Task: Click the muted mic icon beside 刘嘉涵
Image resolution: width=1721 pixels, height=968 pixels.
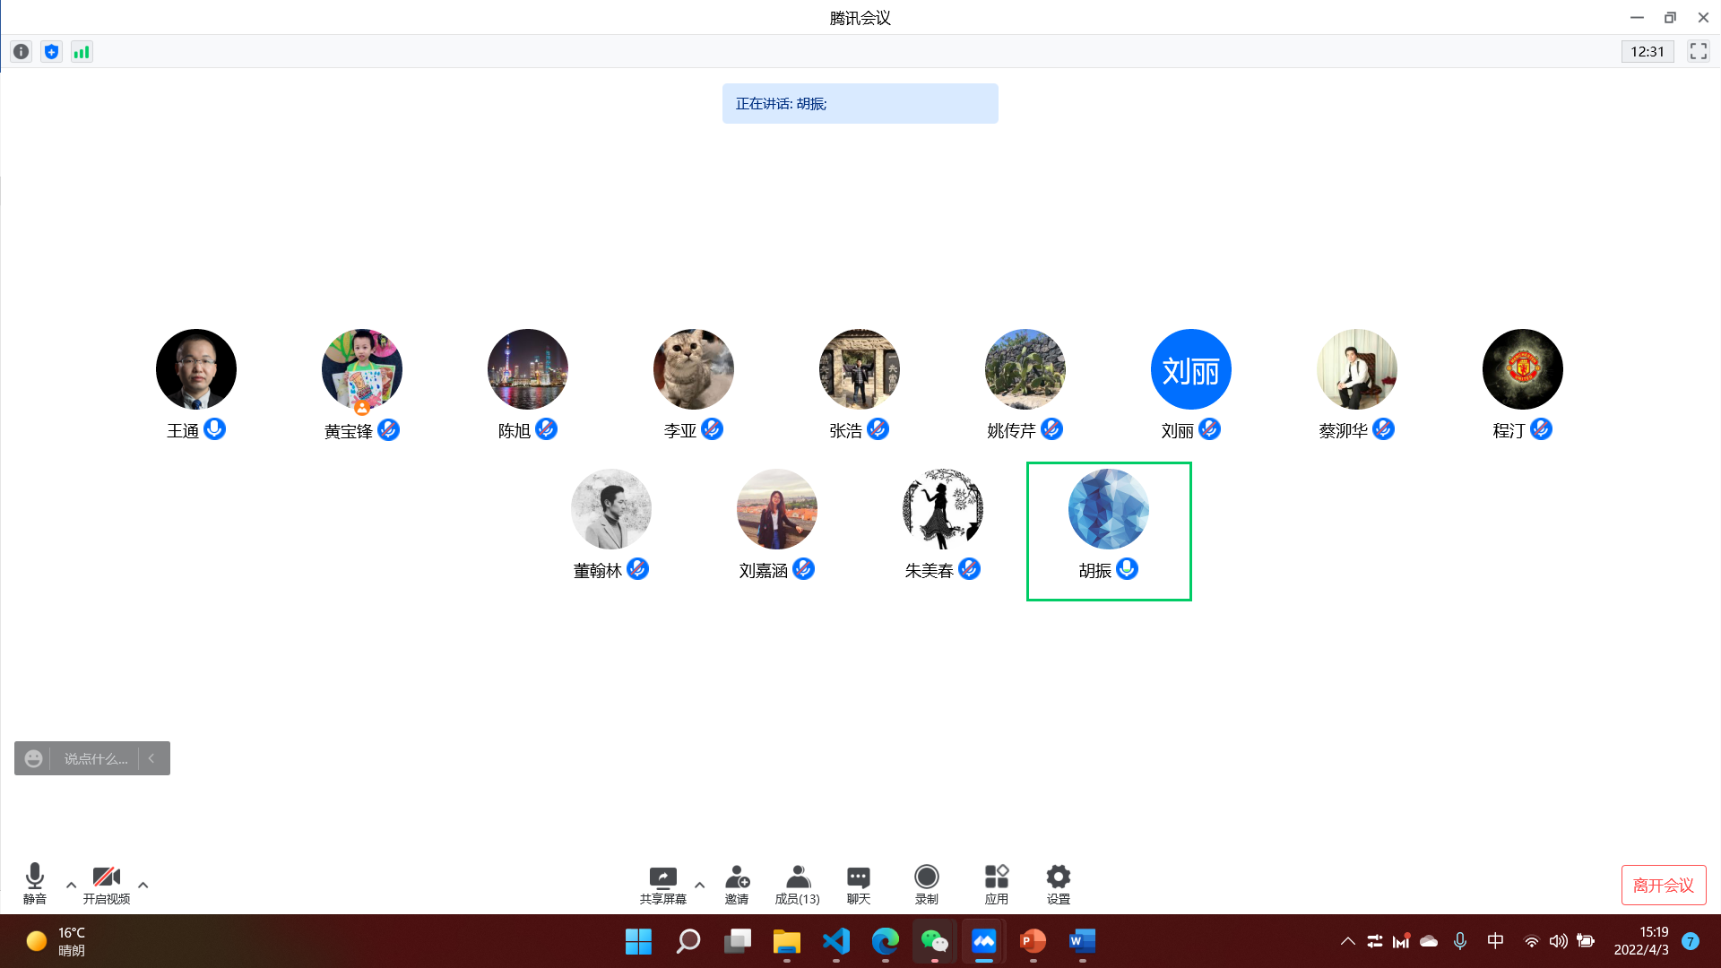Action: [803, 569]
